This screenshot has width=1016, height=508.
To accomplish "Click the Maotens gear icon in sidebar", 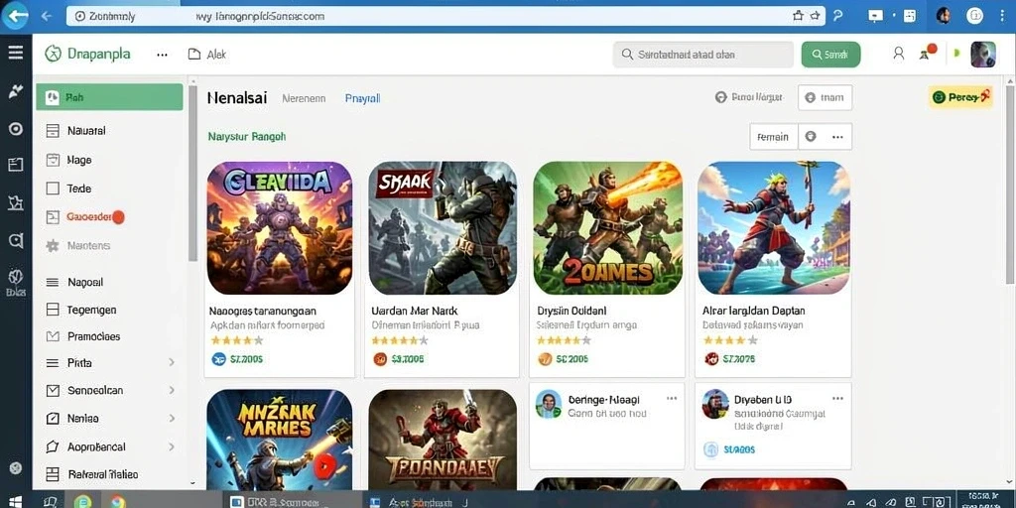I will [53, 246].
